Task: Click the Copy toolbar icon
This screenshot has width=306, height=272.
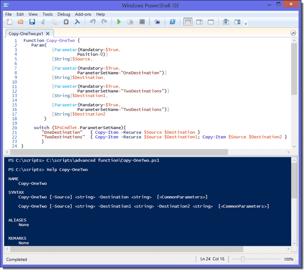Action: point(55,22)
